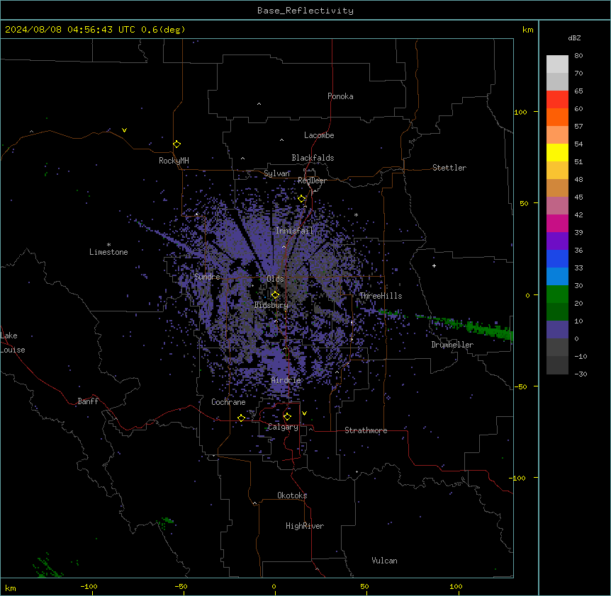Select the Cochrane label
This screenshot has height=596, width=611.
pyautogui.click(x=228, y=402)
